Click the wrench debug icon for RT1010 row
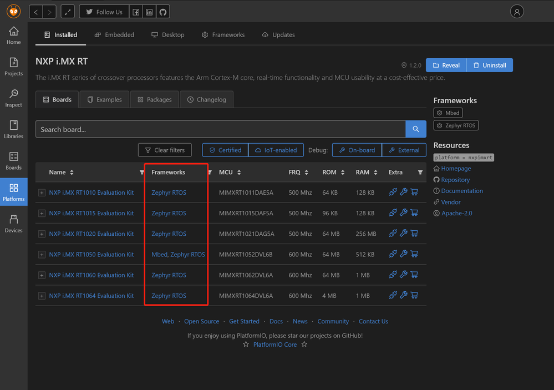554x390 pixels. (404, 192)
